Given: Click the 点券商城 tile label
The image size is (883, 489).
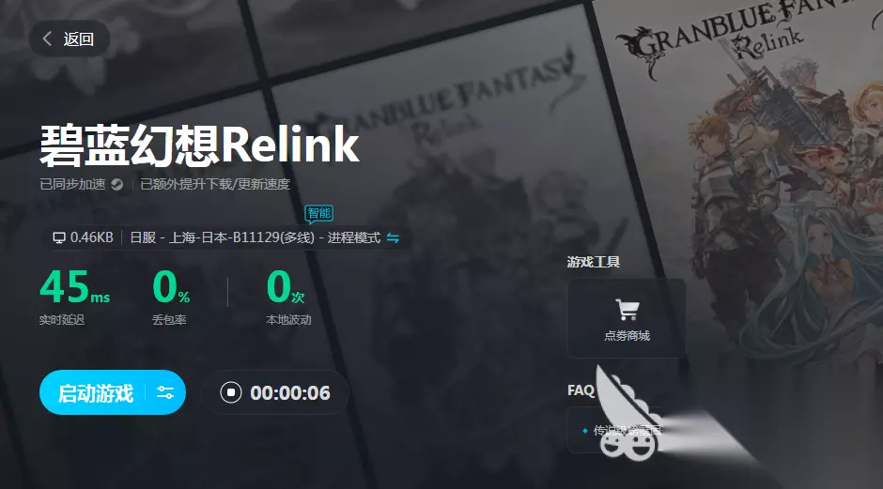Looking at the screenshot, I should coord(627,336).
